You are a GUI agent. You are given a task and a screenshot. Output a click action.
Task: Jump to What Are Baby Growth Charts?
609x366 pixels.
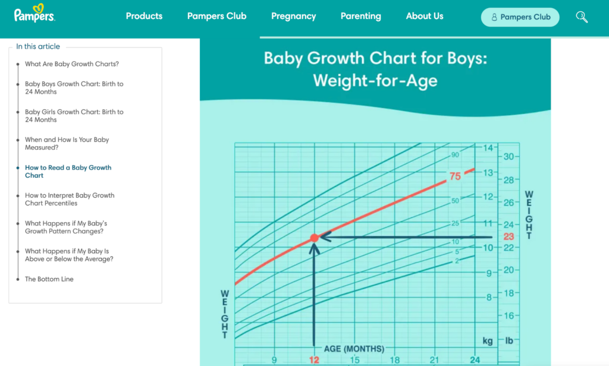(x=72, y=64)
